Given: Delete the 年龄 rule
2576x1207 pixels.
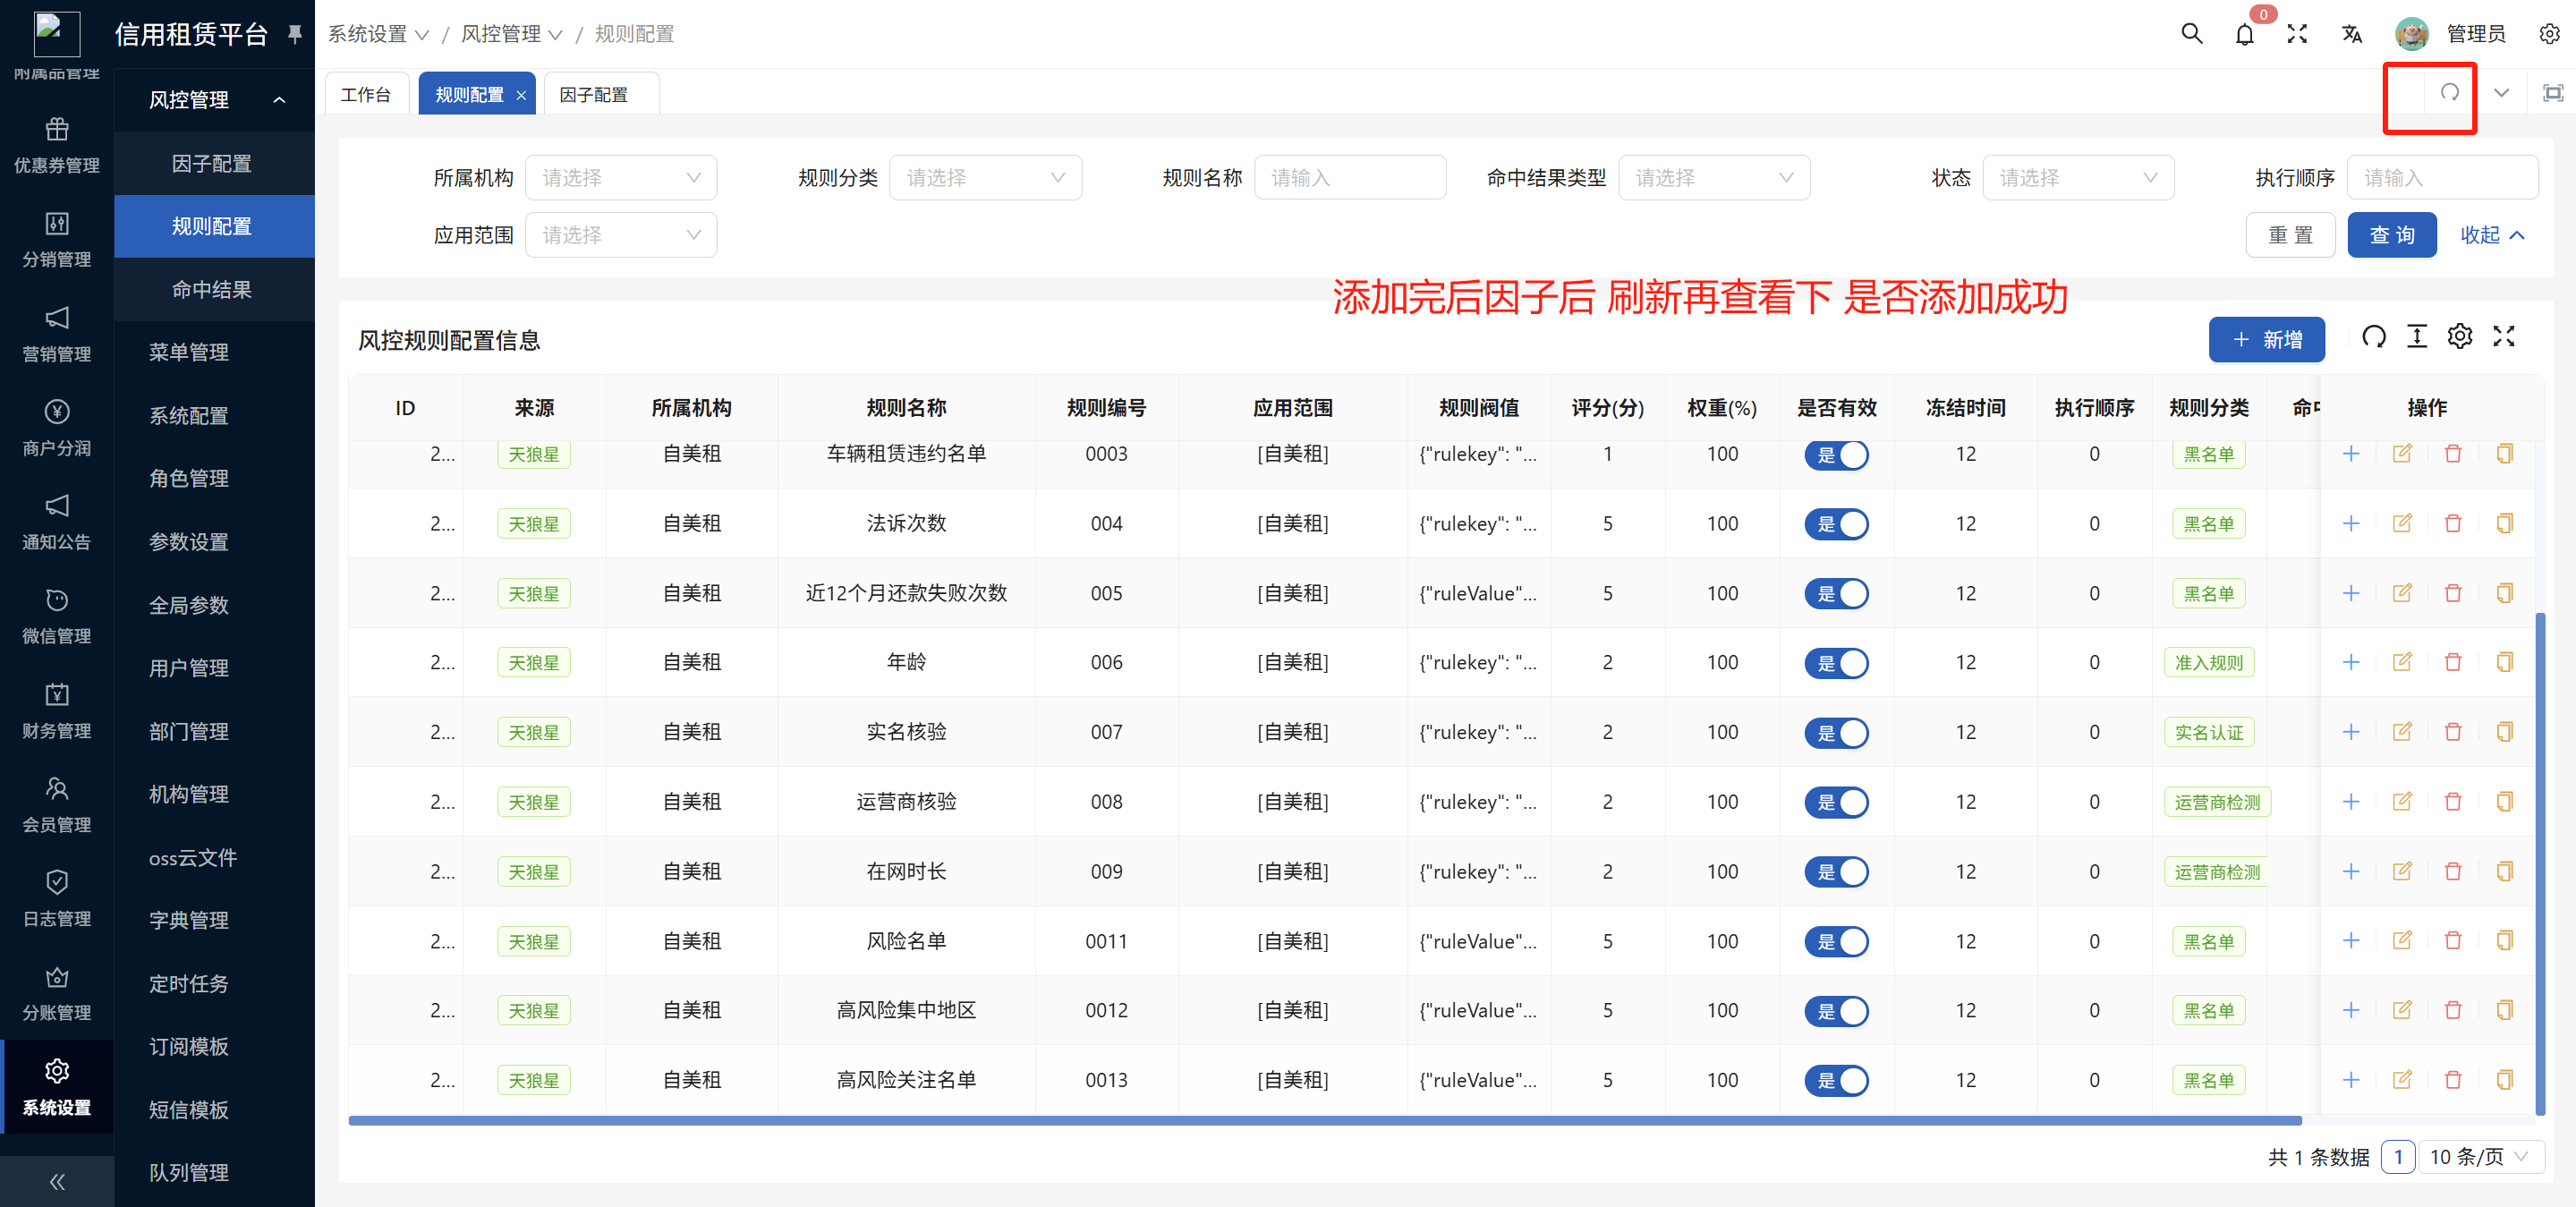Looking at the screenshot, I should coord(2453,662).
